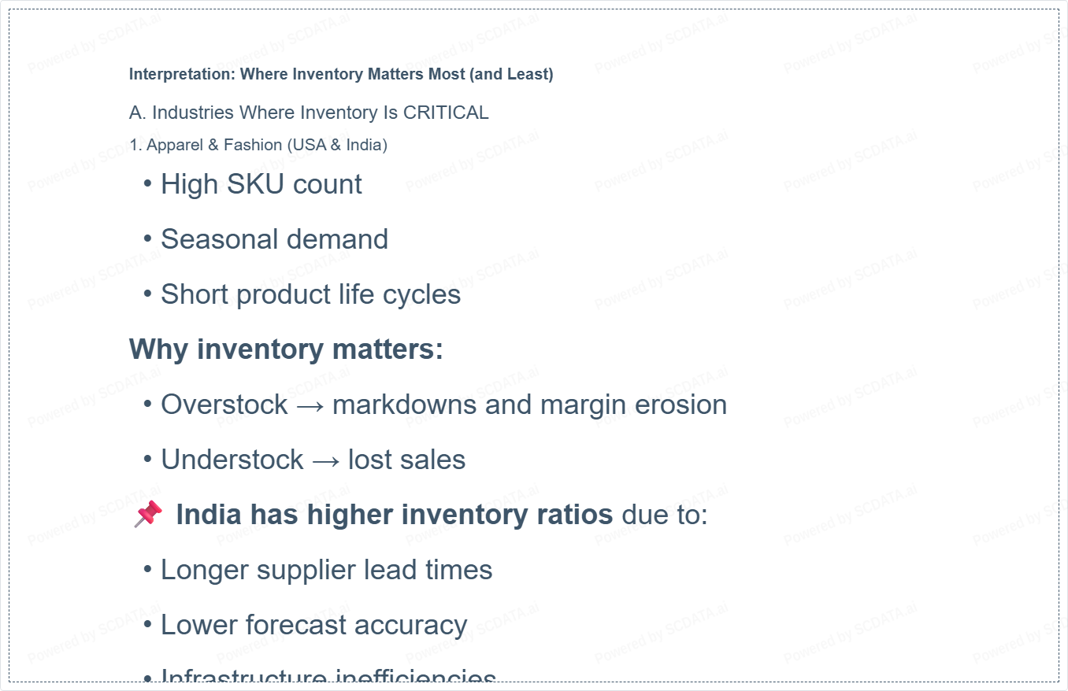Click the arrow symbol after 'Understock'

[326, 460]
